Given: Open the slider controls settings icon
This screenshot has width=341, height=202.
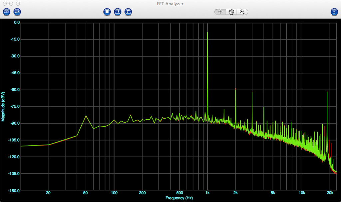Looking at the screenshot, I should (x=17, y=12).
